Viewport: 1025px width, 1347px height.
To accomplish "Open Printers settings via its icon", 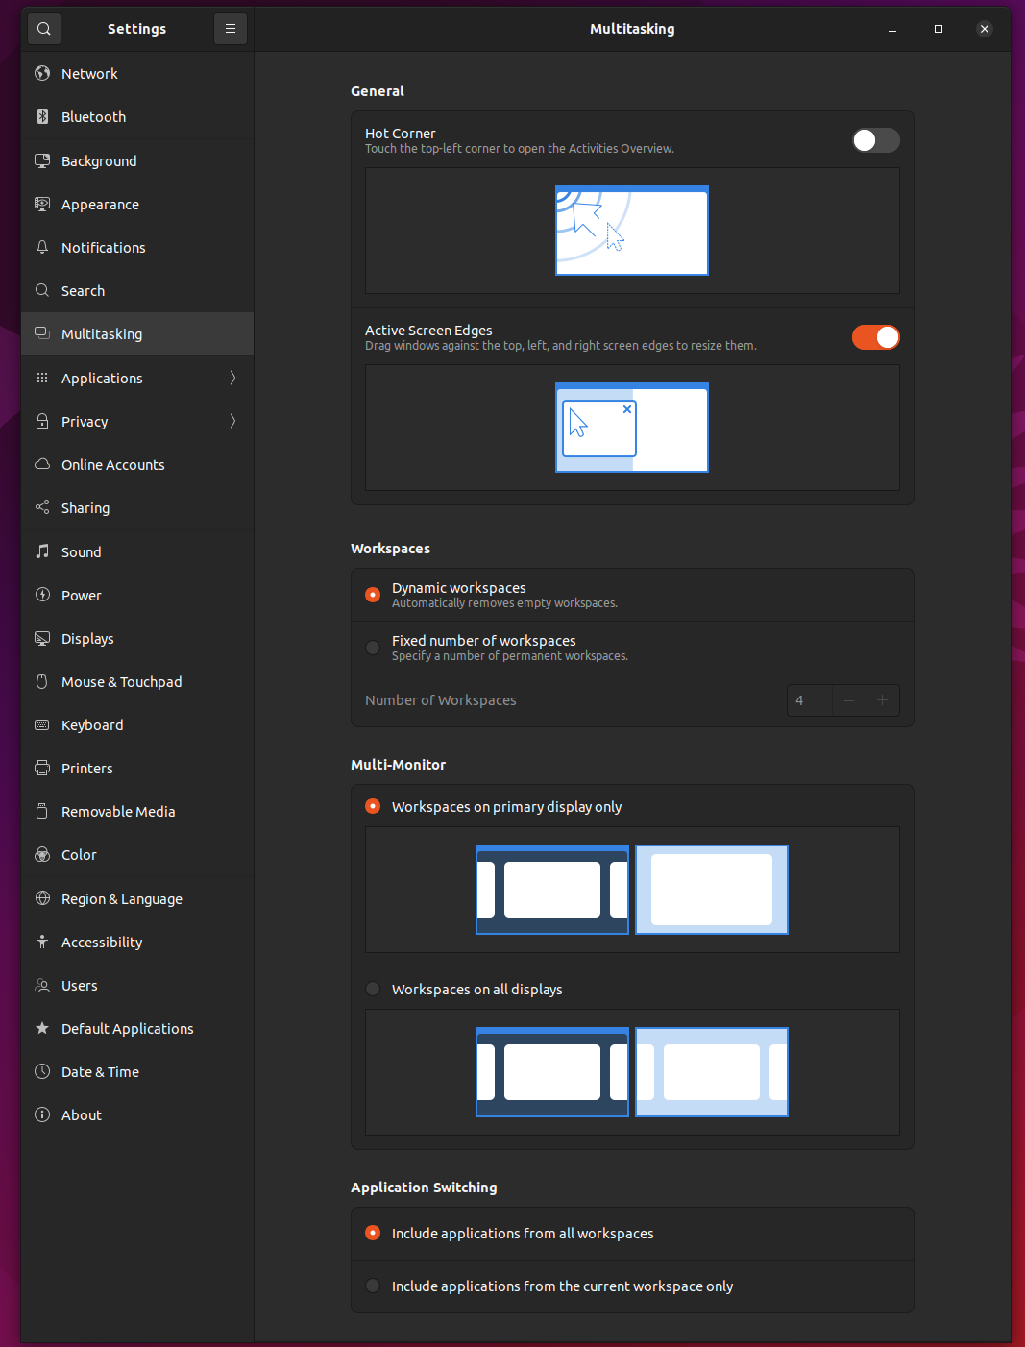I will tap(42, 768).
